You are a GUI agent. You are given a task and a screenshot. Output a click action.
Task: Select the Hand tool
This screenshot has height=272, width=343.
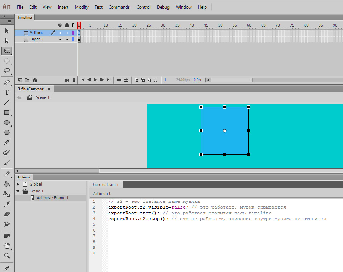click(7, 245)
